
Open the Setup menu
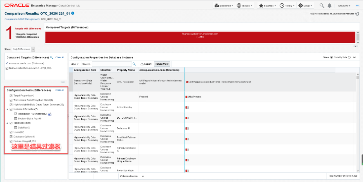306,6
